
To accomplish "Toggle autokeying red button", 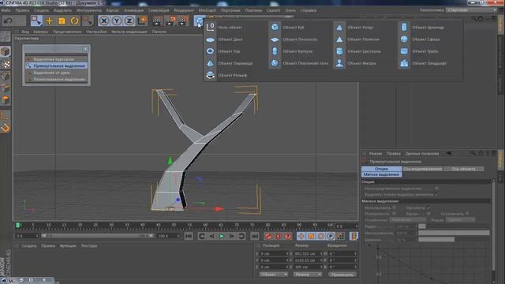I will pos(278,236).
